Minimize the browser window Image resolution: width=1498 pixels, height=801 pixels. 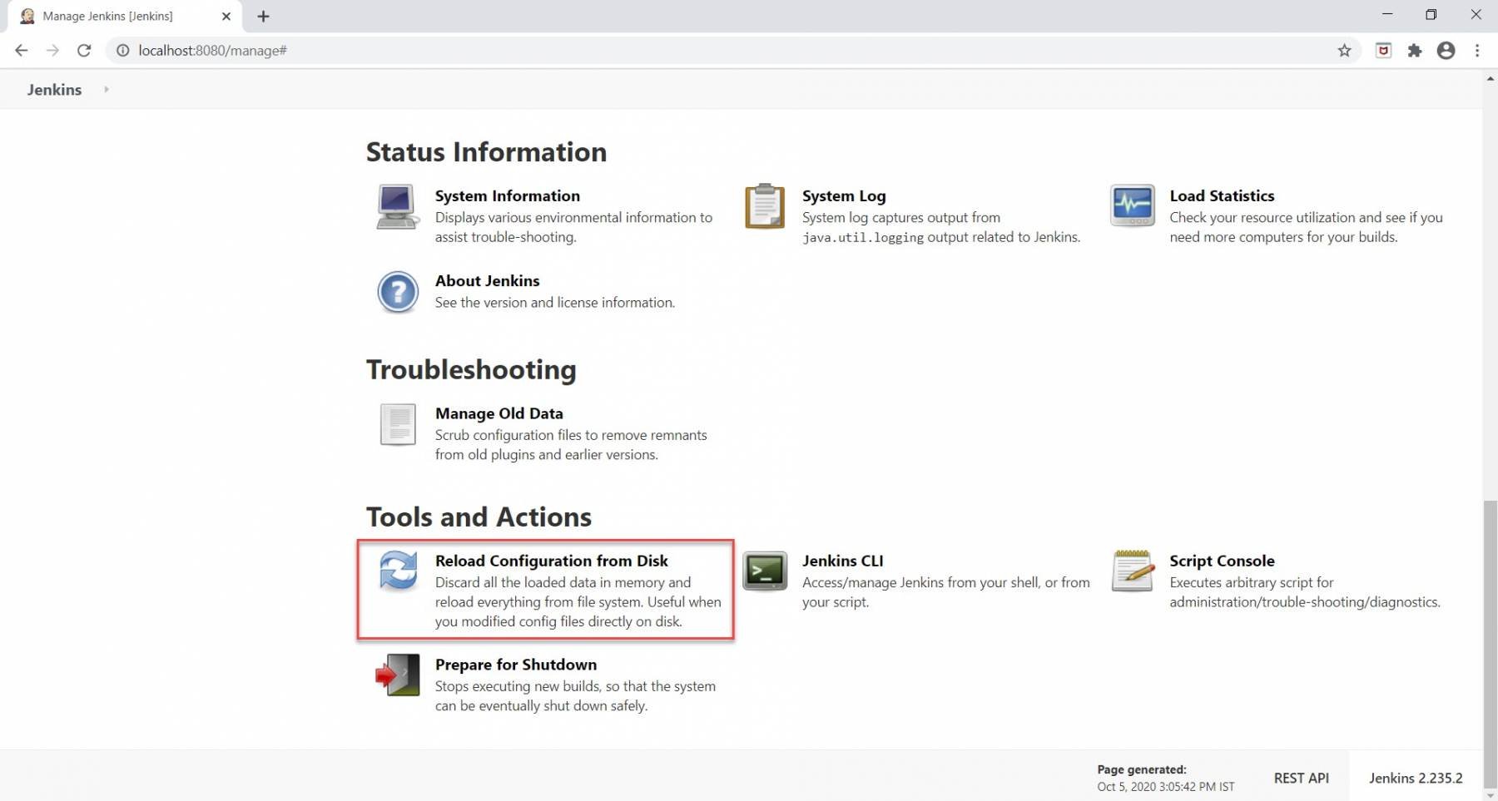point(1386,15)
